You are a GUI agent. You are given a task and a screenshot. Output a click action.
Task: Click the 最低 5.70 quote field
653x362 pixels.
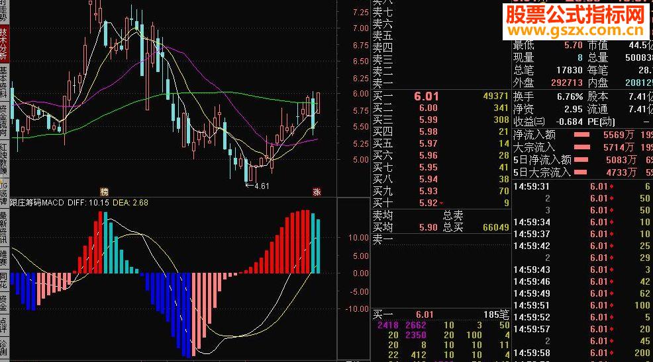548,45
